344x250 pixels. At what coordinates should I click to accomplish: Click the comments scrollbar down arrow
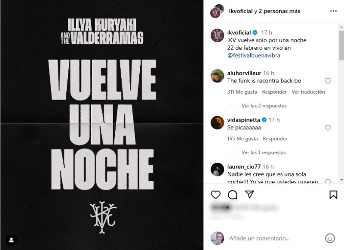341,180
